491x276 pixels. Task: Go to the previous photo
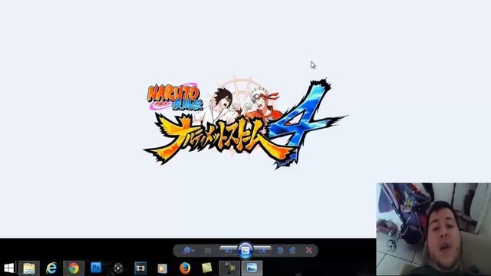click(x=229, y=251)
